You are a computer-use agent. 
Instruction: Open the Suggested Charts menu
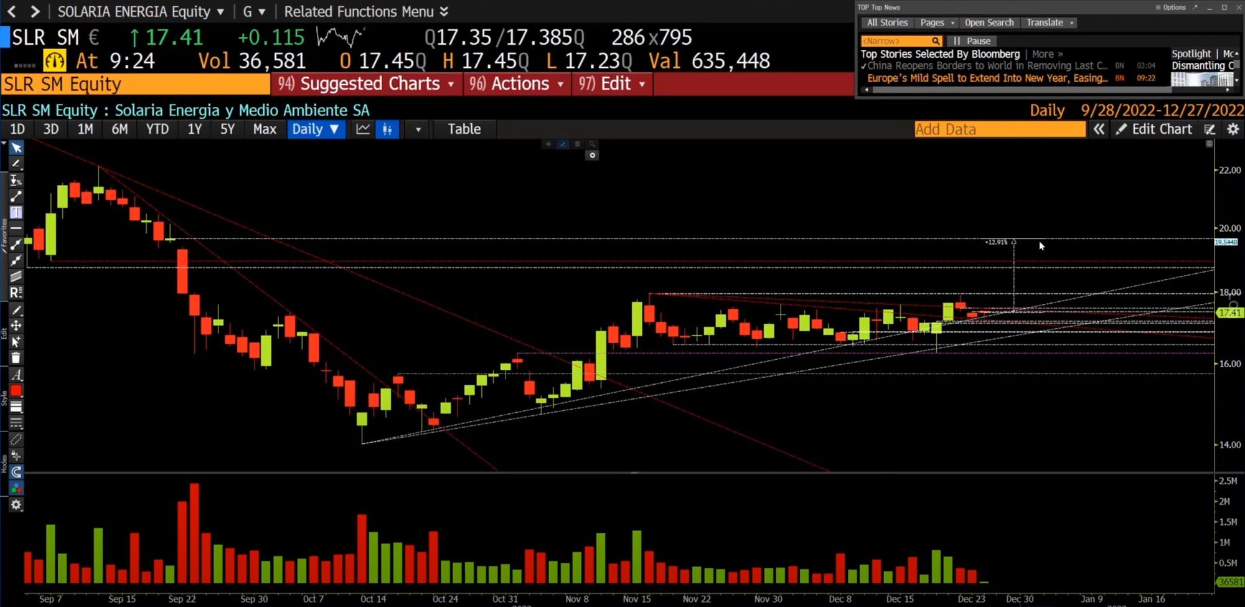pos(366,84)
